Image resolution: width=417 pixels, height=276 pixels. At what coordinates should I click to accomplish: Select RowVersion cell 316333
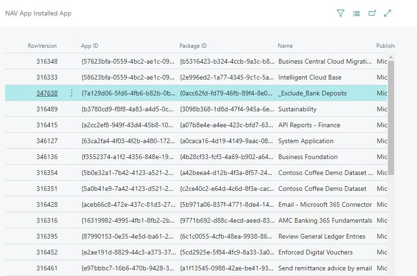click(x=47, y=77)
